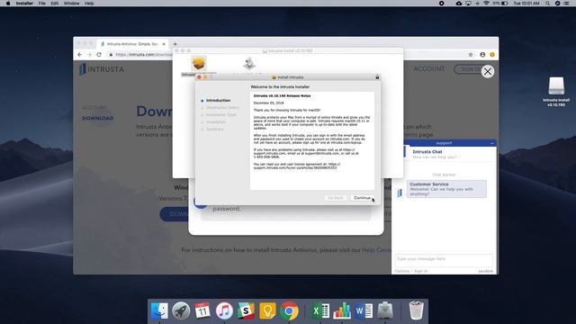Click the Intrusta Chat header title
The image size is (576, 324).
tap(427, 152)
